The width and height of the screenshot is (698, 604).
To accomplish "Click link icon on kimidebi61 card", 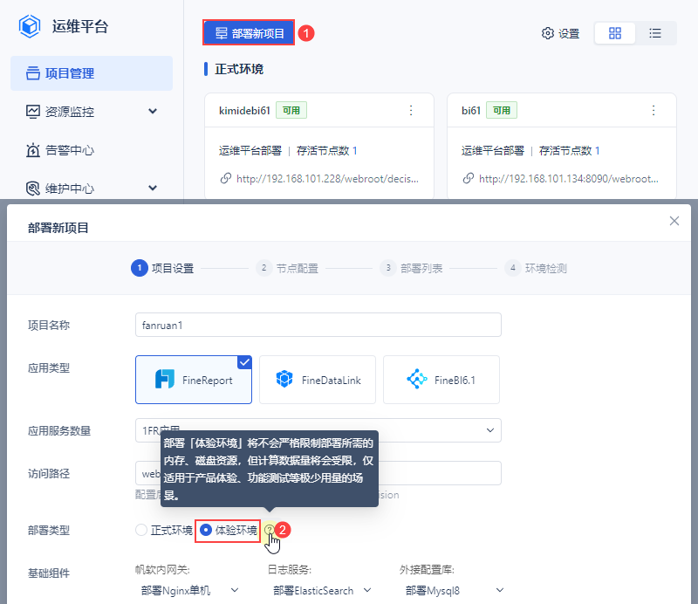I will coord(226,179).
